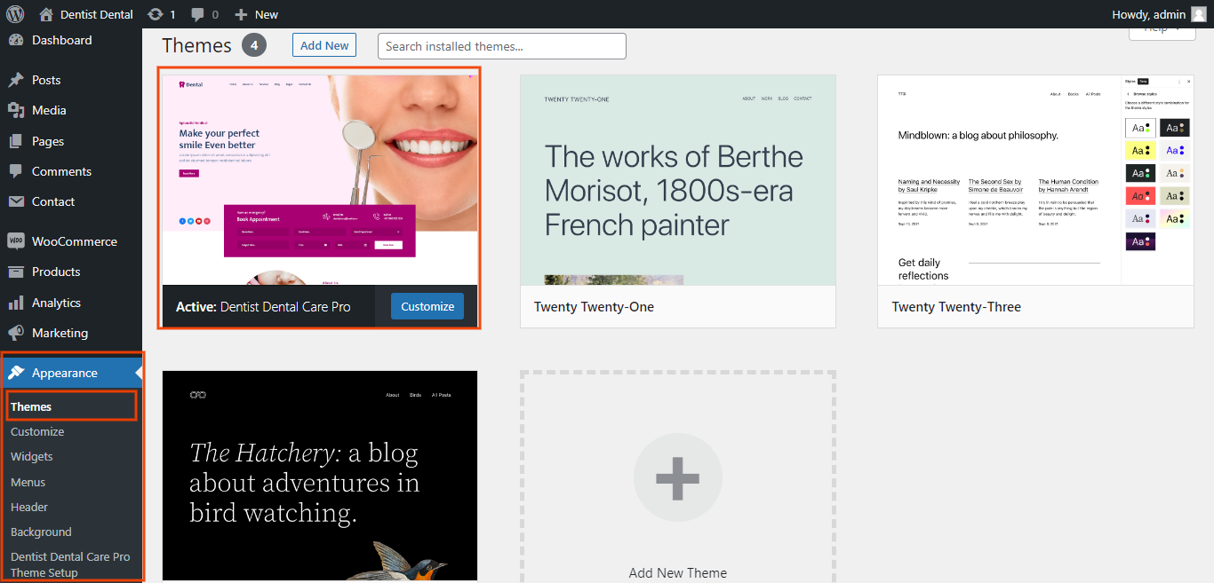Click the admin user avatar

point(1198,14)
